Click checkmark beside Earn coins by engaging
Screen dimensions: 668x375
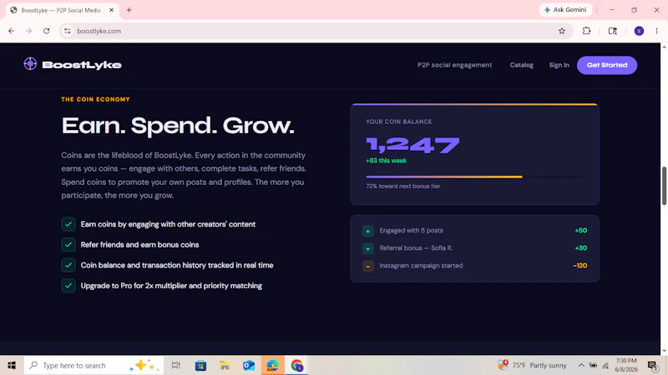pos(68,224)
